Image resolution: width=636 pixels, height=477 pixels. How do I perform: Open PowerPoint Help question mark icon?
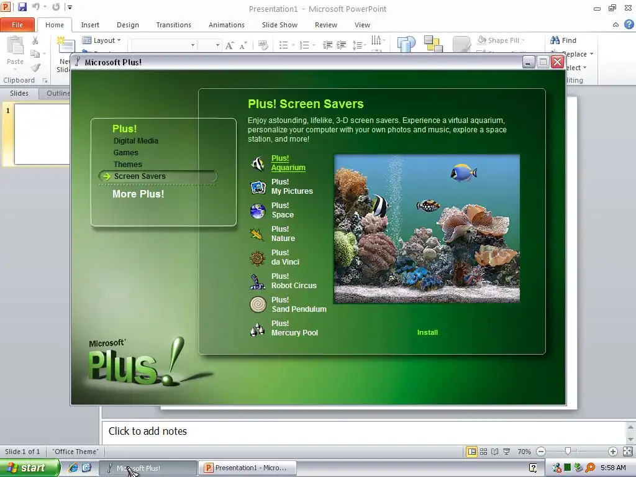tap(629, 24)
